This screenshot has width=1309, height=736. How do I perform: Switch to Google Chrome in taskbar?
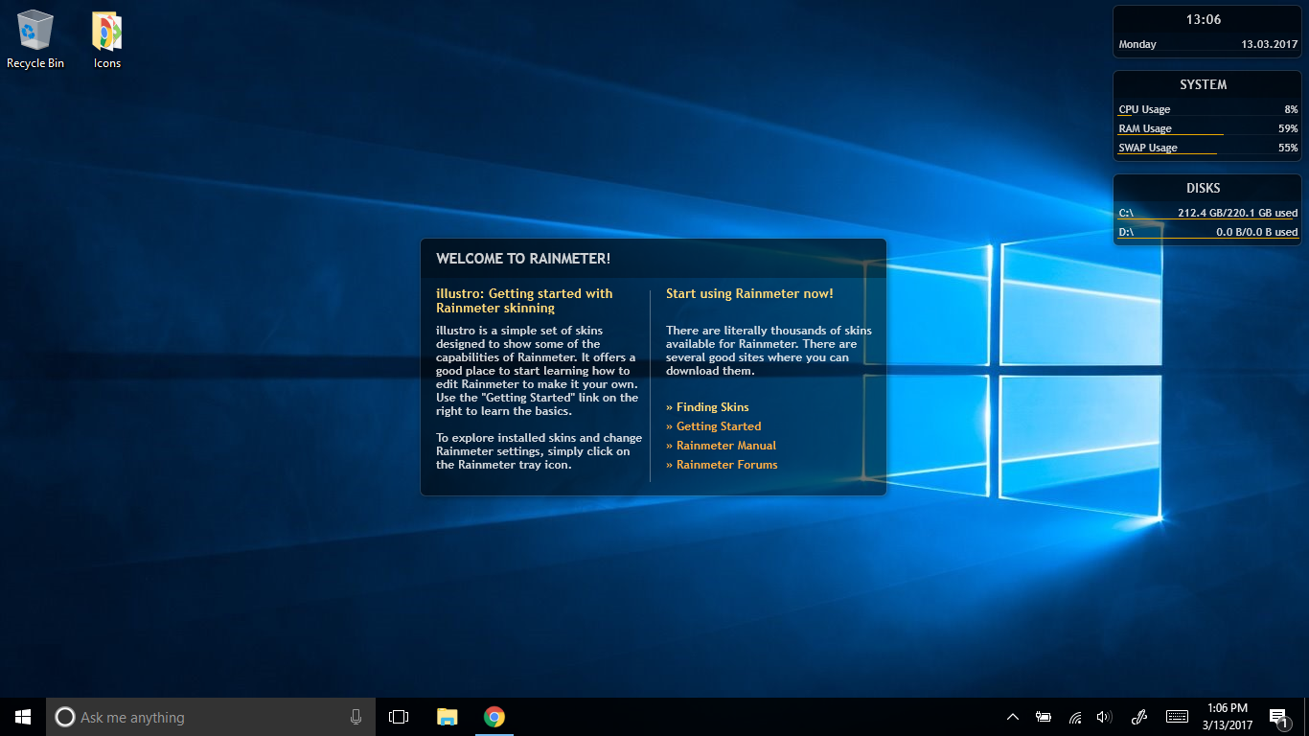click(x=494, y=717)
